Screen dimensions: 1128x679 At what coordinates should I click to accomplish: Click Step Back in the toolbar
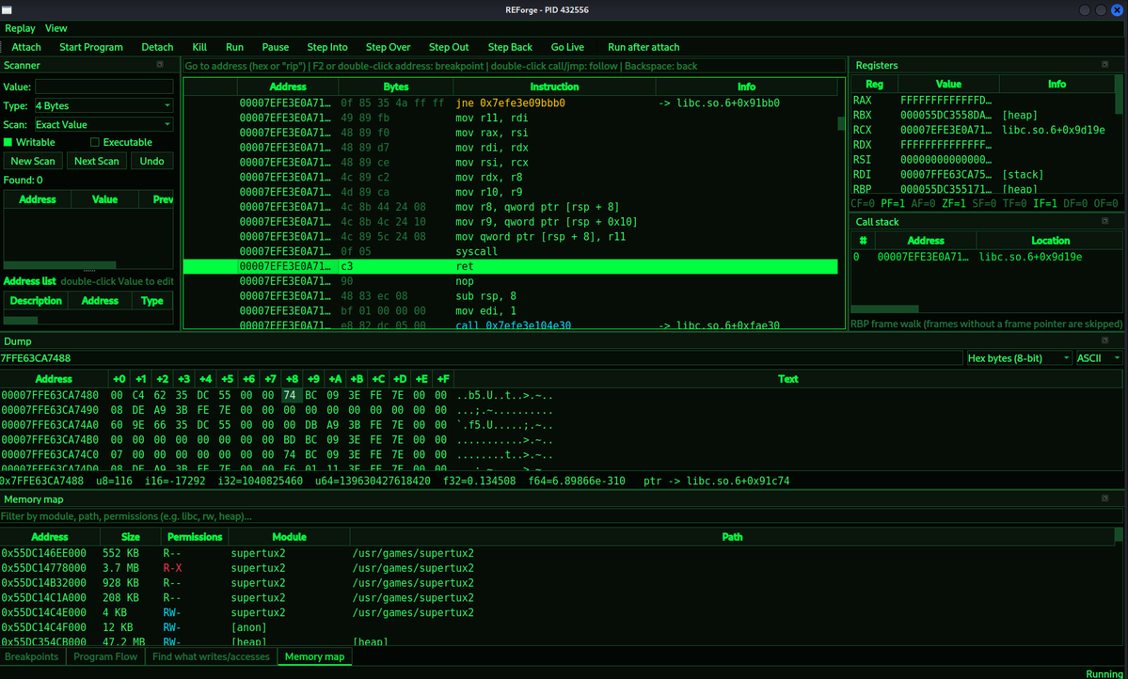tap(510, 47)
